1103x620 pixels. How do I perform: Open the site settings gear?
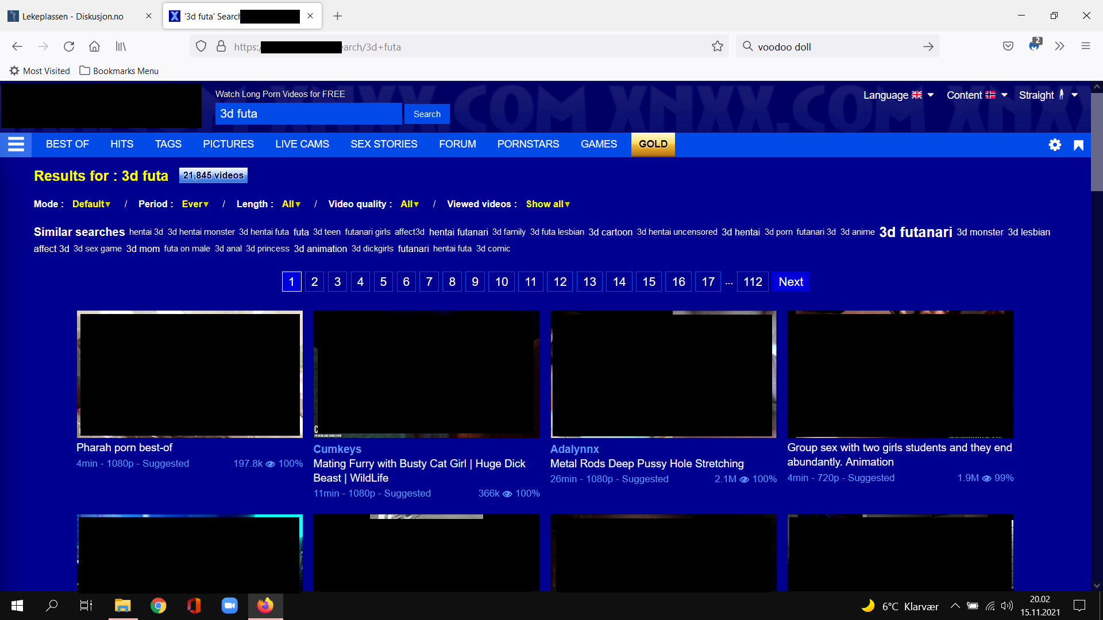click(1055, 145)
